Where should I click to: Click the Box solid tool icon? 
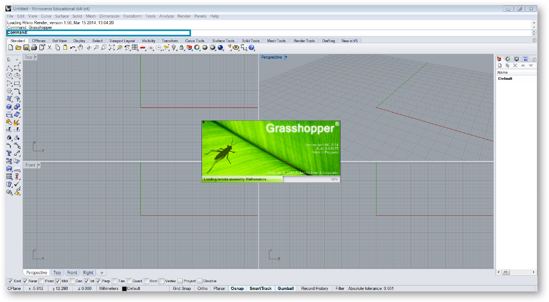click(9, 107)
